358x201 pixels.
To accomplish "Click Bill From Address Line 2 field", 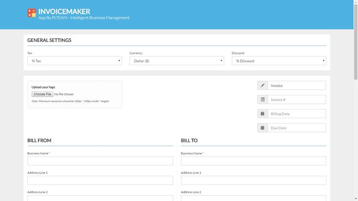I will click(100, 198).
